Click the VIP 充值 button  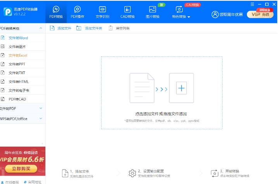tap(260, 14)
